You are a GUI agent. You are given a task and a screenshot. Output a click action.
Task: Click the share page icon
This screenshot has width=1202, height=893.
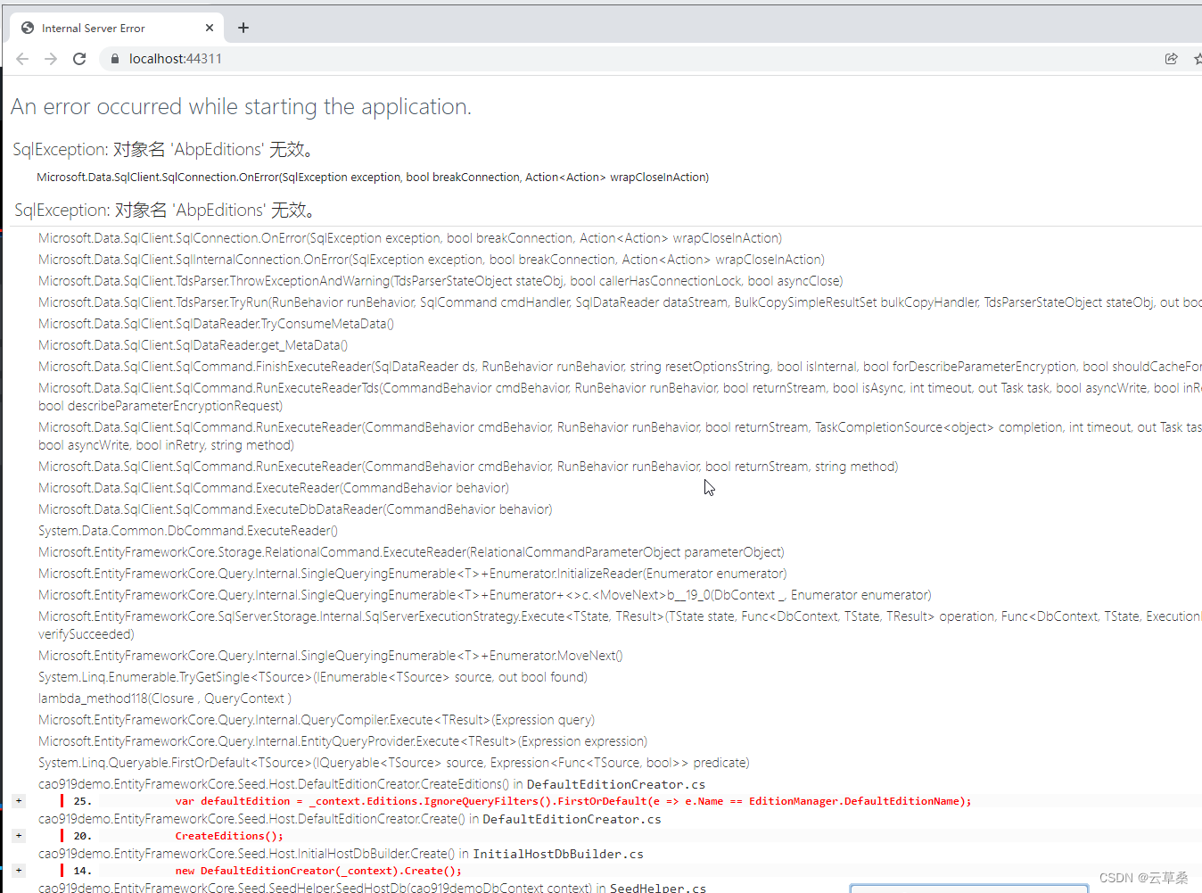tap(1171, 59)
